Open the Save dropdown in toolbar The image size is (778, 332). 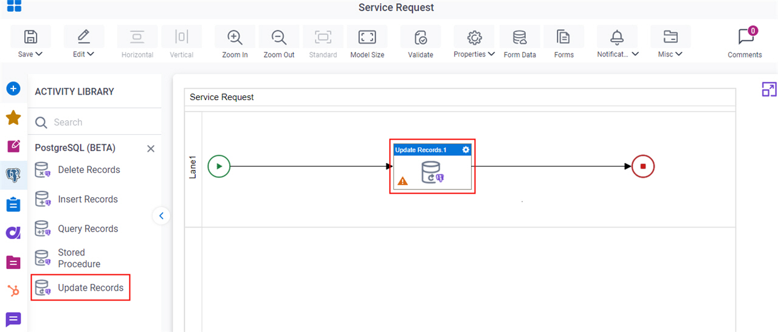tap(30, 44)
